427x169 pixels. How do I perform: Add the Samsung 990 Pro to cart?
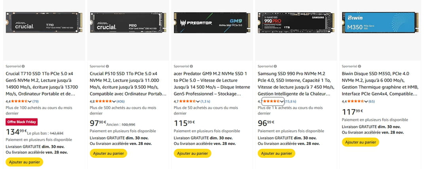(x=276, y=153)
